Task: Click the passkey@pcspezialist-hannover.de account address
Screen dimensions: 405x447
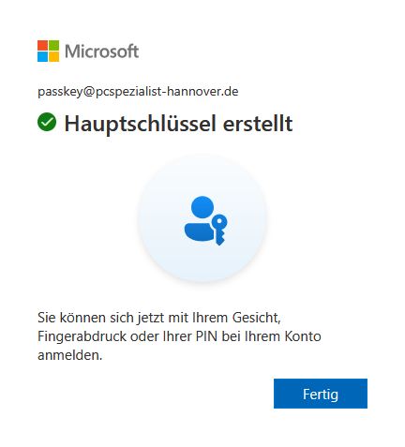Action: click(138, 92)
